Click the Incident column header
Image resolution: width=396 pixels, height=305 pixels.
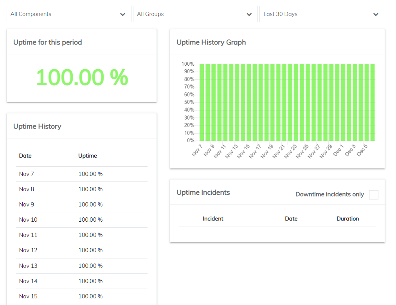[x=213, y=219]
